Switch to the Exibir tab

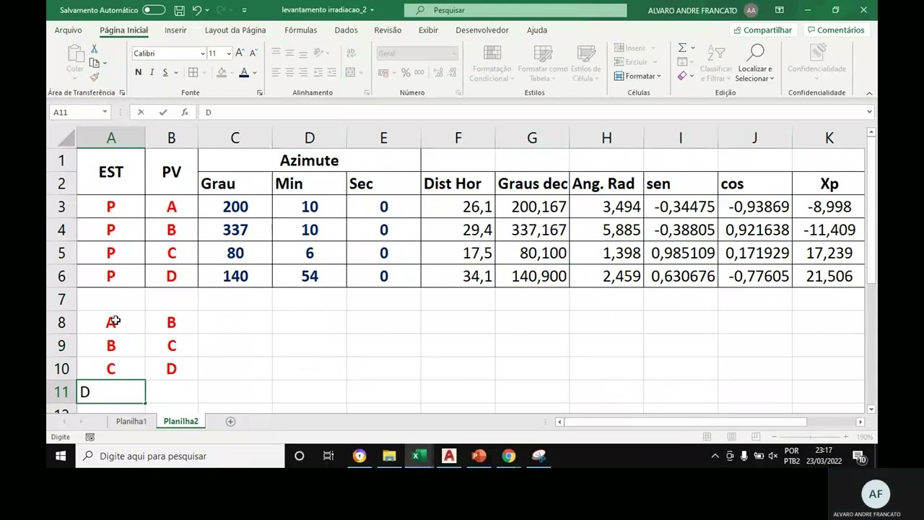coord(428,30)
